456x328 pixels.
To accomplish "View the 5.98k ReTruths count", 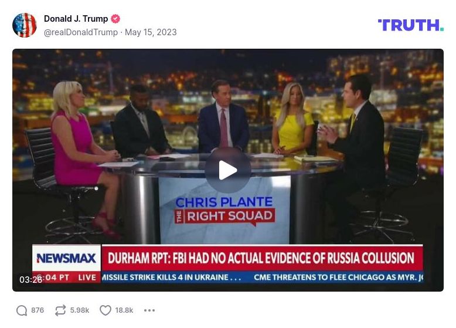I will [x=79, y=310].
